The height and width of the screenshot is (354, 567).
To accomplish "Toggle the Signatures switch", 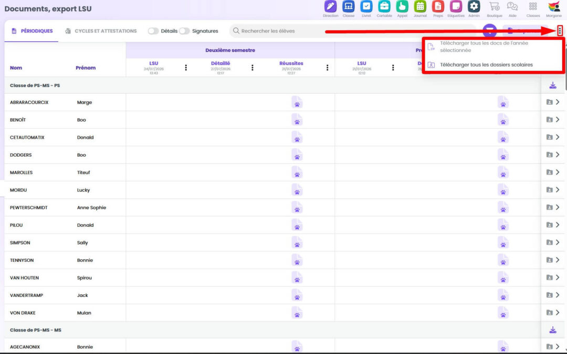I will pos(184,31).
